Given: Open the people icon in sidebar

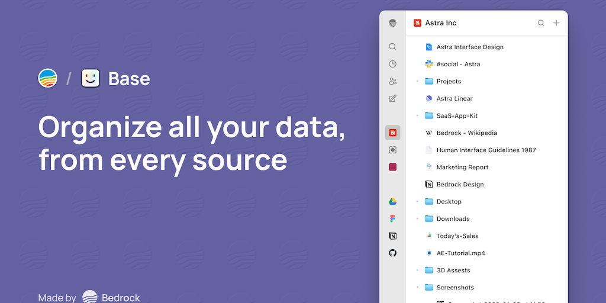Looking at the screenshot, I should [x=392, y=81].
